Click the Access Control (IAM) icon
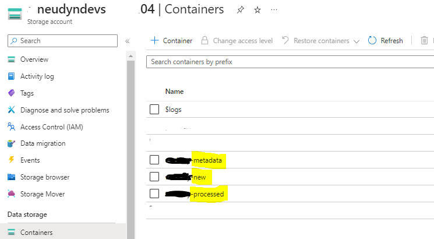 [x=11, y=126]
